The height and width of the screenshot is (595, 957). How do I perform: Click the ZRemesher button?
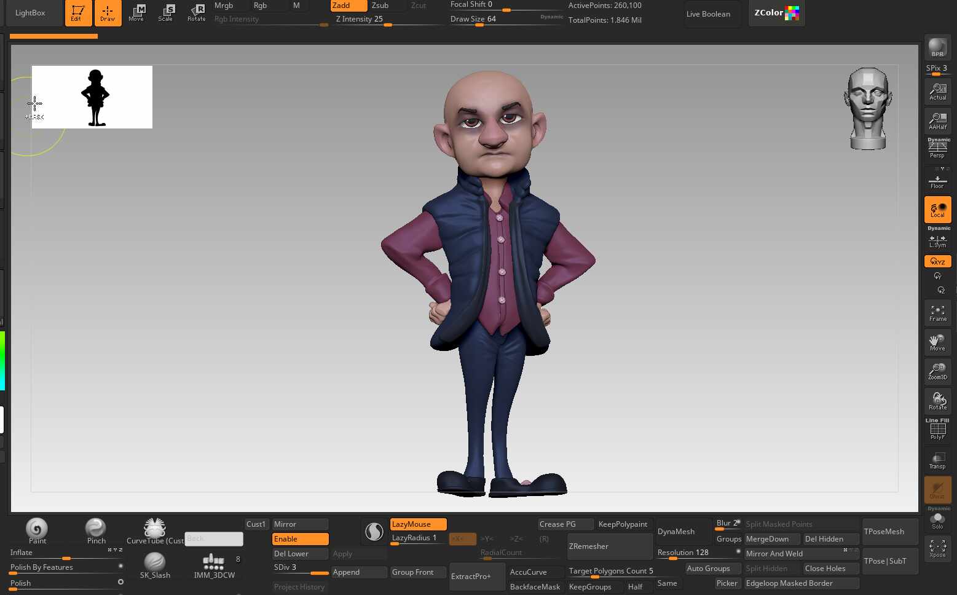coord(610,546)
